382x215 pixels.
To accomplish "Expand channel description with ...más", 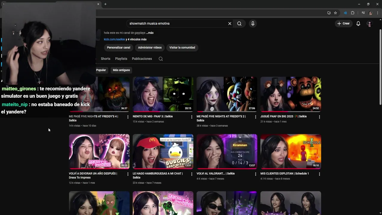I will (150, 33).
